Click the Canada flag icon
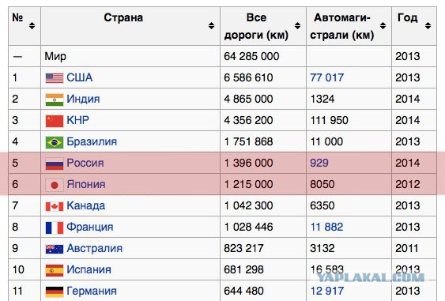This screenshot has height=301, width=445. (x=55, y=206)
